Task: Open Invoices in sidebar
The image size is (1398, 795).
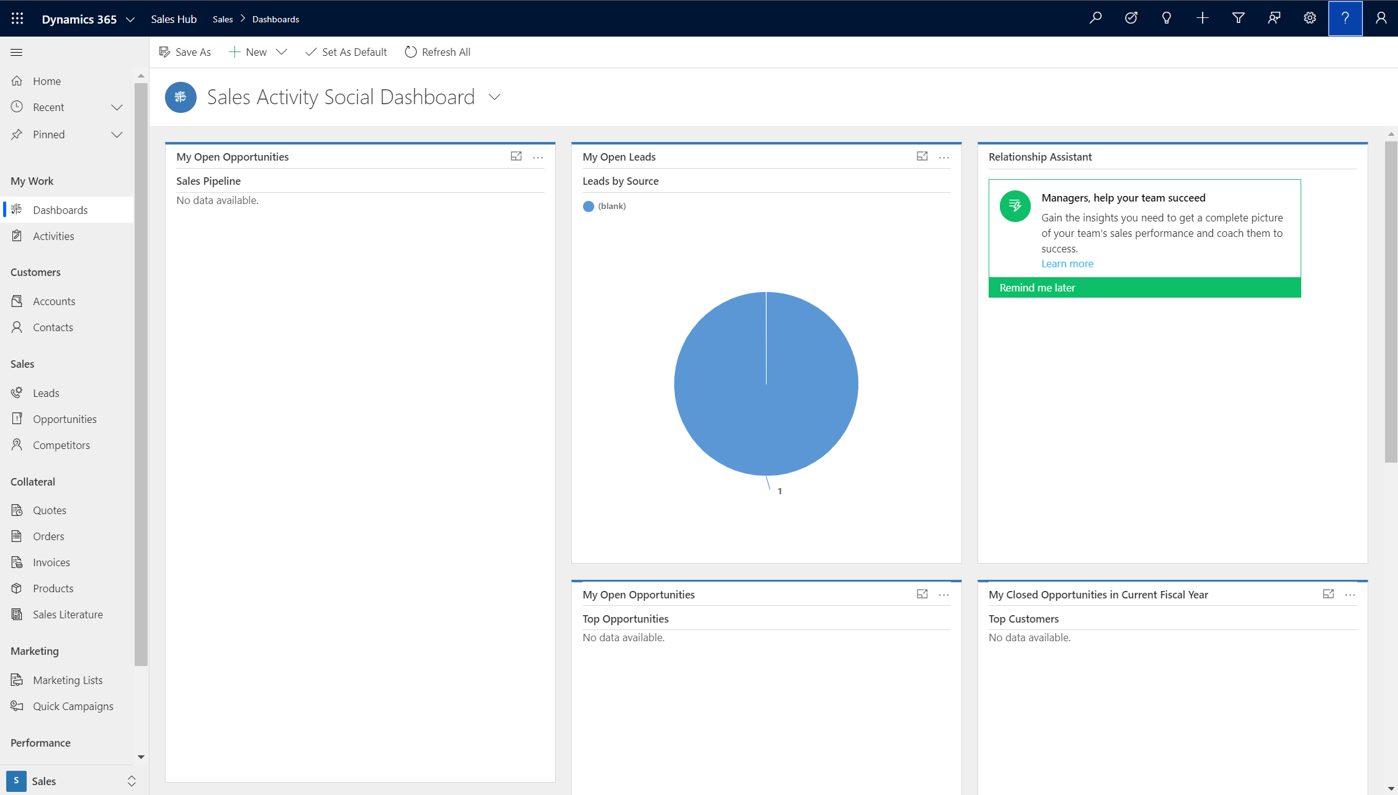Action: 67,562
